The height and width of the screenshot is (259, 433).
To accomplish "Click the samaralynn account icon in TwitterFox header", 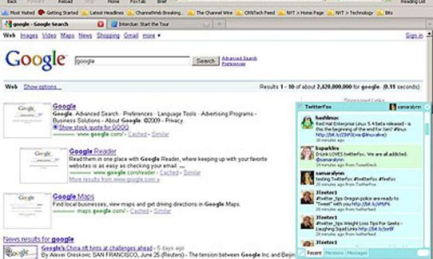I will pyautogui.click(x=393, y=107).
